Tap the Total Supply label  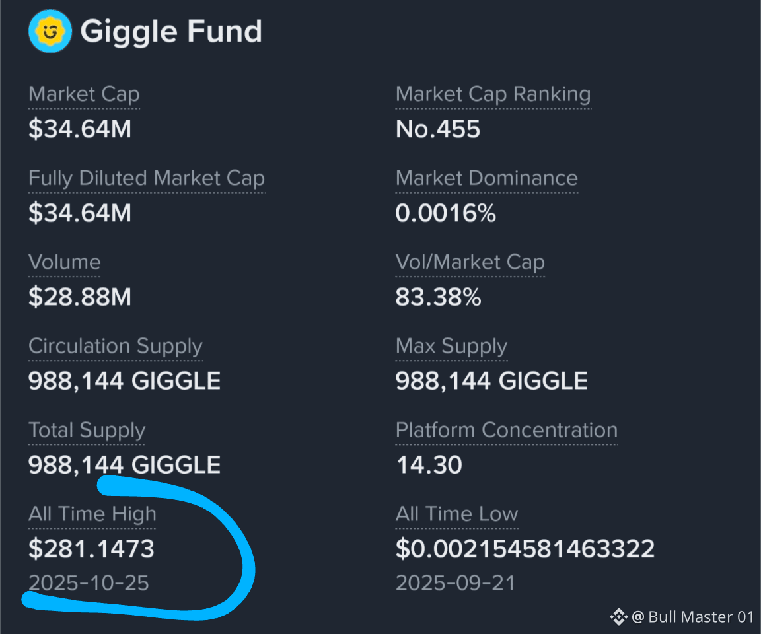pos(87,431)
